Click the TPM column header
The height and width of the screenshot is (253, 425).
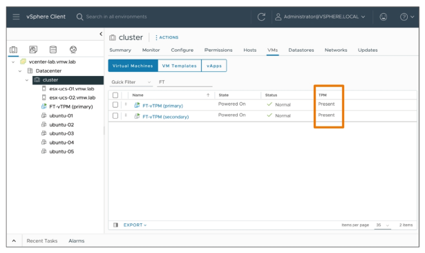pos(322,95)
